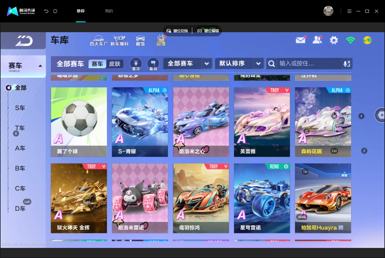Select D车 category
The image size is (385, 258).
[20, 209]
